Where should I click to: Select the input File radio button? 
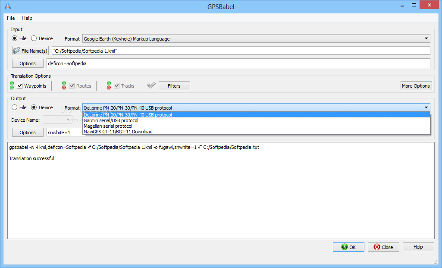click(x=14, y=38)
